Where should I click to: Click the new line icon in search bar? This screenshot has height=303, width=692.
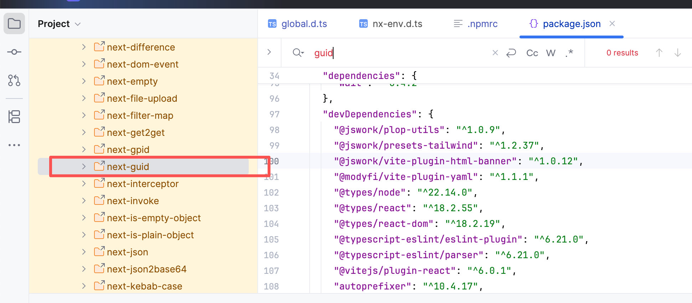point(511,53)
